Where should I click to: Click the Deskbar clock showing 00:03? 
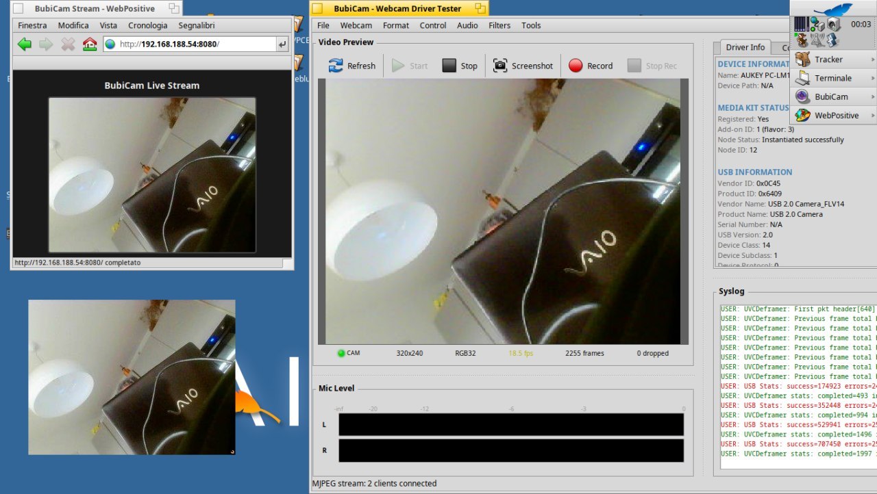point(861,24)
